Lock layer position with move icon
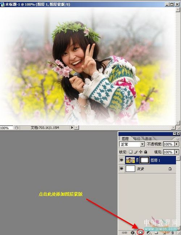This screenshot has height=235, width=181. [140, 152]
